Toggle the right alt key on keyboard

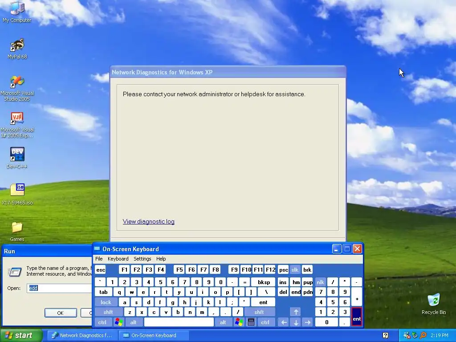coord(223,322)
